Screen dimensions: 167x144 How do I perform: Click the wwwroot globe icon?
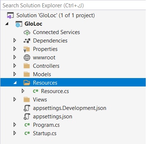pos(27,58)
